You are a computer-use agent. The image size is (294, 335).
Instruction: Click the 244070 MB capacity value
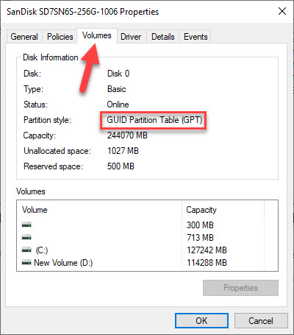point(127,135)
